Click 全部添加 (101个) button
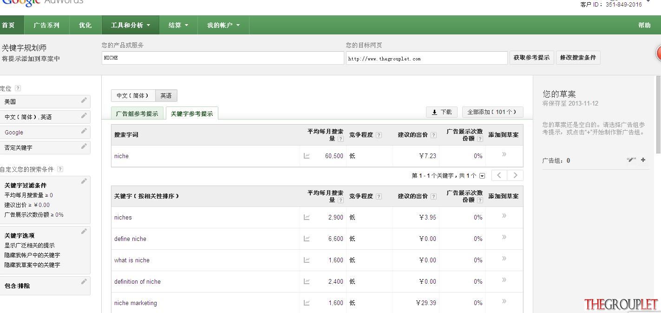The image size is (661, 313). [493, 112]
